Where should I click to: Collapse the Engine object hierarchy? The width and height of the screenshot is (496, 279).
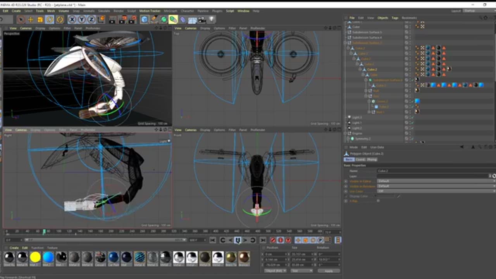pyautogui.click(x=346, y=133)
